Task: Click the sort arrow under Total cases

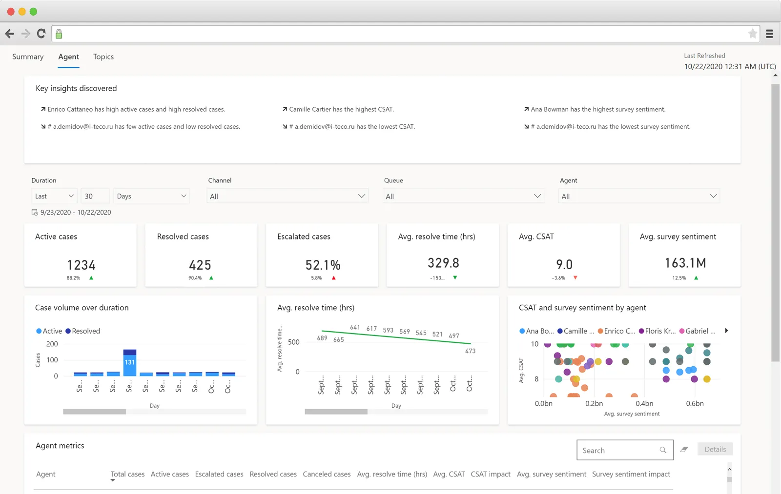Action: pos(113,480)
